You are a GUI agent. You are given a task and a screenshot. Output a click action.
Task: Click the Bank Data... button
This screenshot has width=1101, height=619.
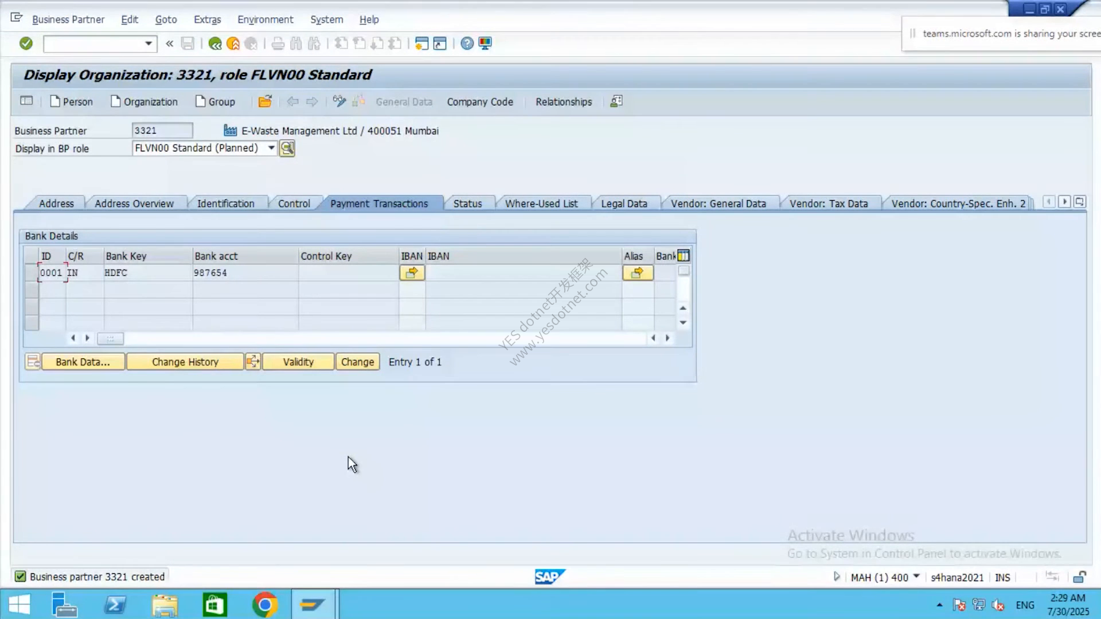(x=83, y=362)
